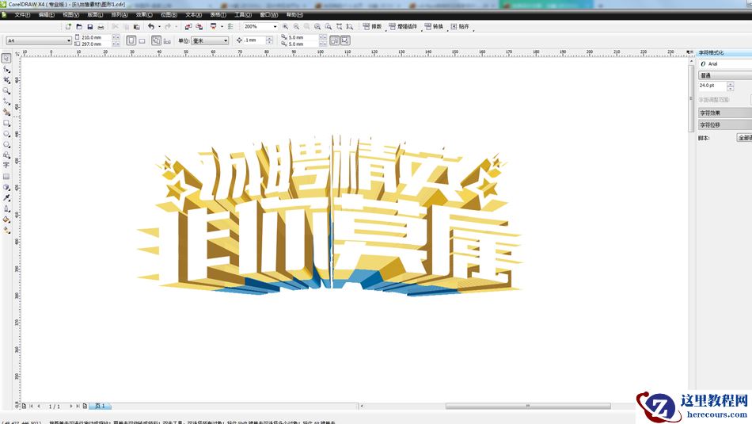
Task: Select the Text tool in toolbox
Action: pos(6,165)
